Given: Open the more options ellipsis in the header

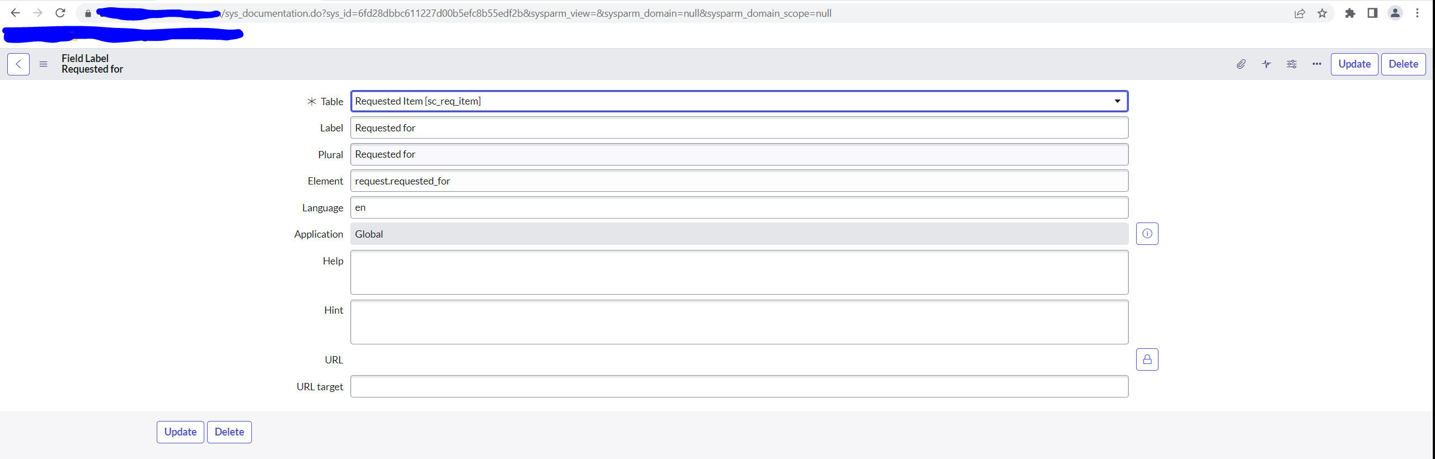Looking at the screenshot, I should tap(1317, 64).
